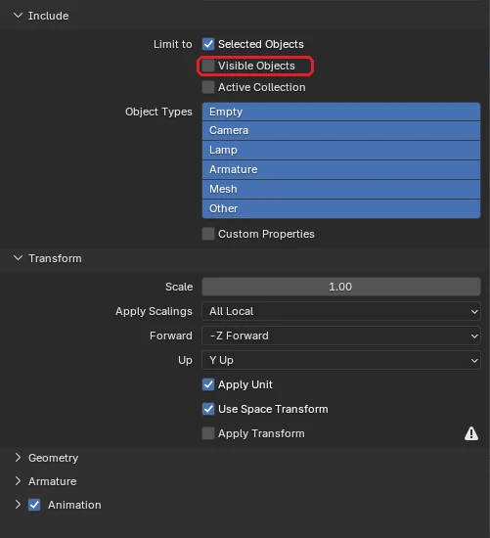Disable the Animation checkbox
Viewport: 490px width, 538px height.
point(34,505)
